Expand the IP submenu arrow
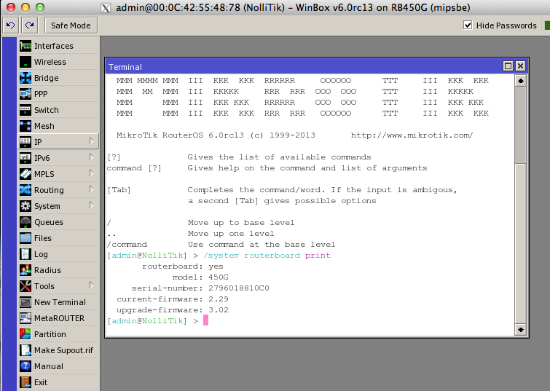 coord(92,141)
